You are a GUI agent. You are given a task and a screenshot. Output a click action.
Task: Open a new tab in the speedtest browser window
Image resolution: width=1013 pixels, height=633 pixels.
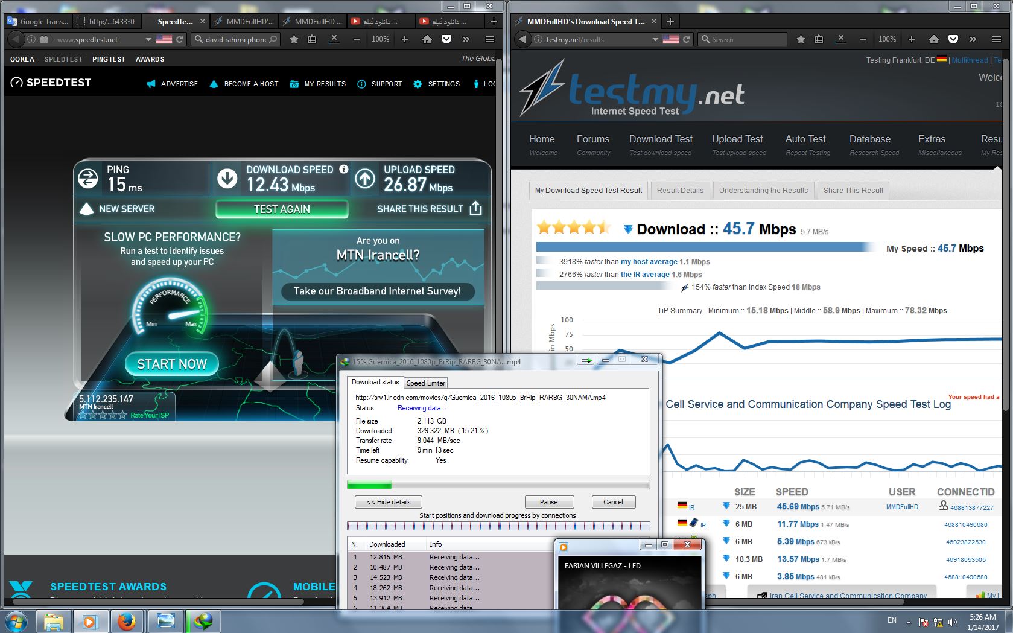pyautogui.click(x=494, y=21)
